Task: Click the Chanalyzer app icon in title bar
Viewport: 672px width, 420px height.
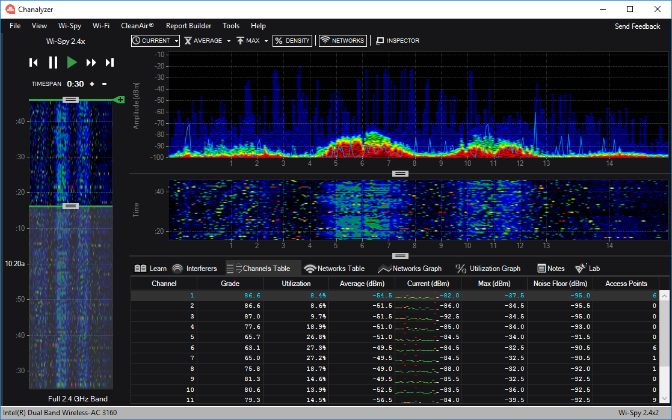Action: tap(10, 9)
